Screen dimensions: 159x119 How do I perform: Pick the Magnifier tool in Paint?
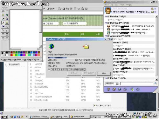click(x=7, y=19)
